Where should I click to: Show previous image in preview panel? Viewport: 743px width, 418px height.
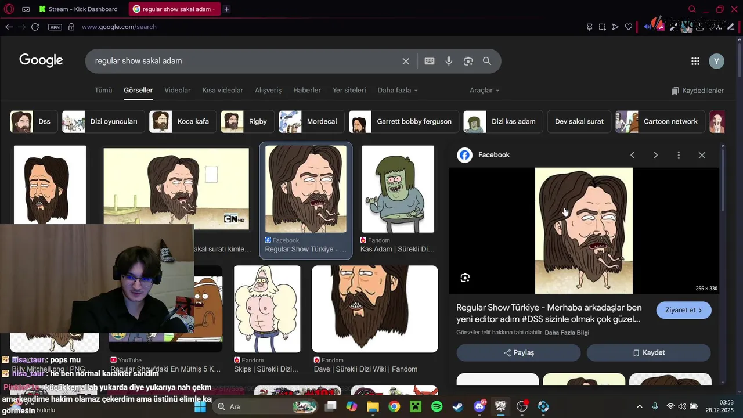[633, 155]
